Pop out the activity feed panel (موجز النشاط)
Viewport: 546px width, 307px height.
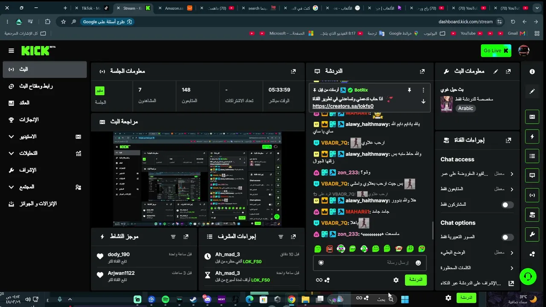(x=186, y=237)
